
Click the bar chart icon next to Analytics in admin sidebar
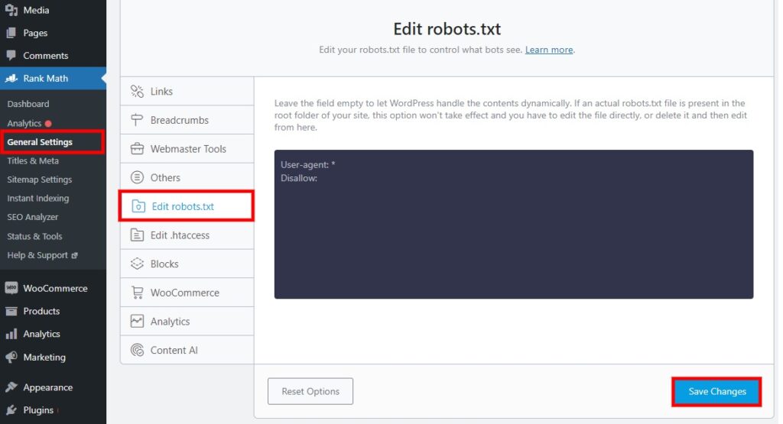pyautogui.click(x=11, y=334)
